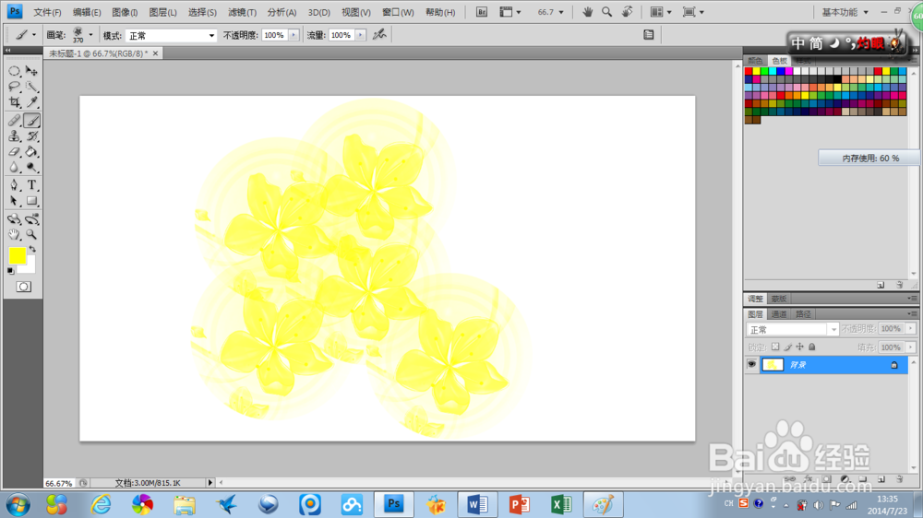This screenshot has height=518, width=923.
Task: Switch to the 路径 tab
Action: tap(803, 314)
